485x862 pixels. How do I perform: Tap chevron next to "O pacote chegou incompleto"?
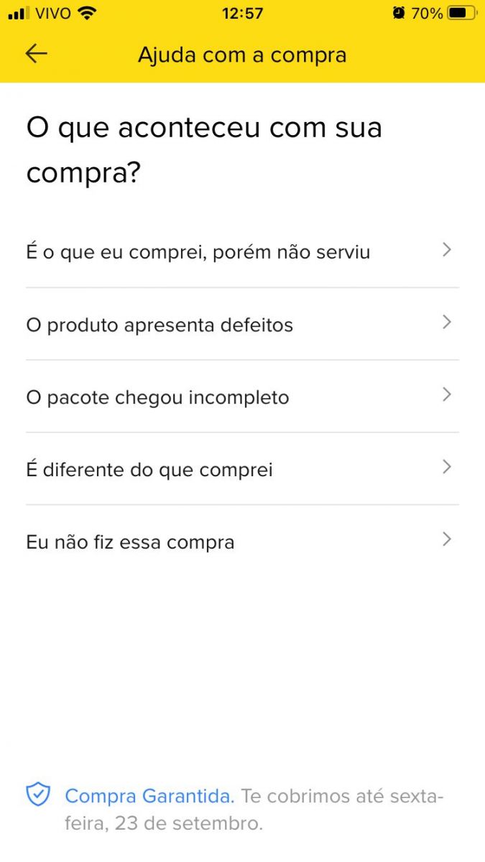[x=447, y=394]
